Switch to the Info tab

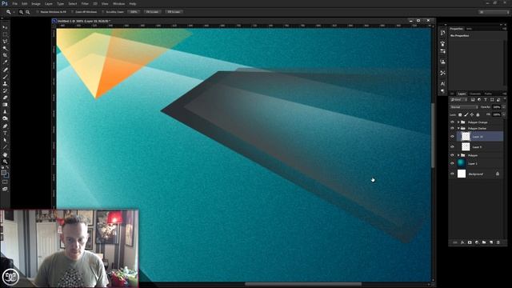tap(469, 29)
